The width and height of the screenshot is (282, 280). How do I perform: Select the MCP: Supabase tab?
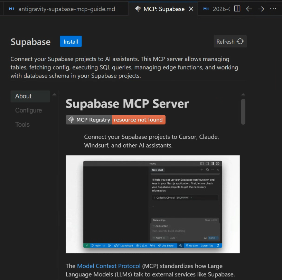click(x=163, y=9)
